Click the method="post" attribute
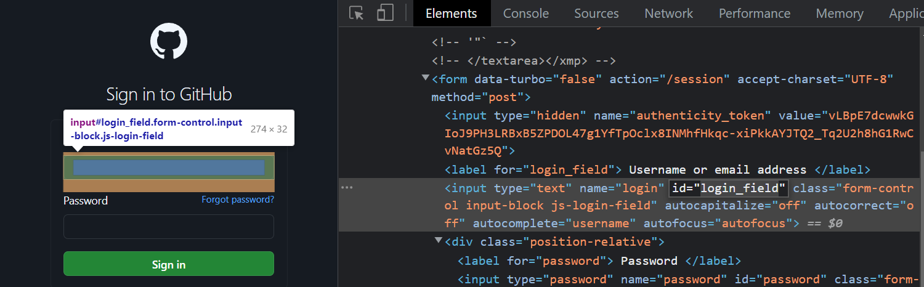924x287 pixels. (477, 97)
